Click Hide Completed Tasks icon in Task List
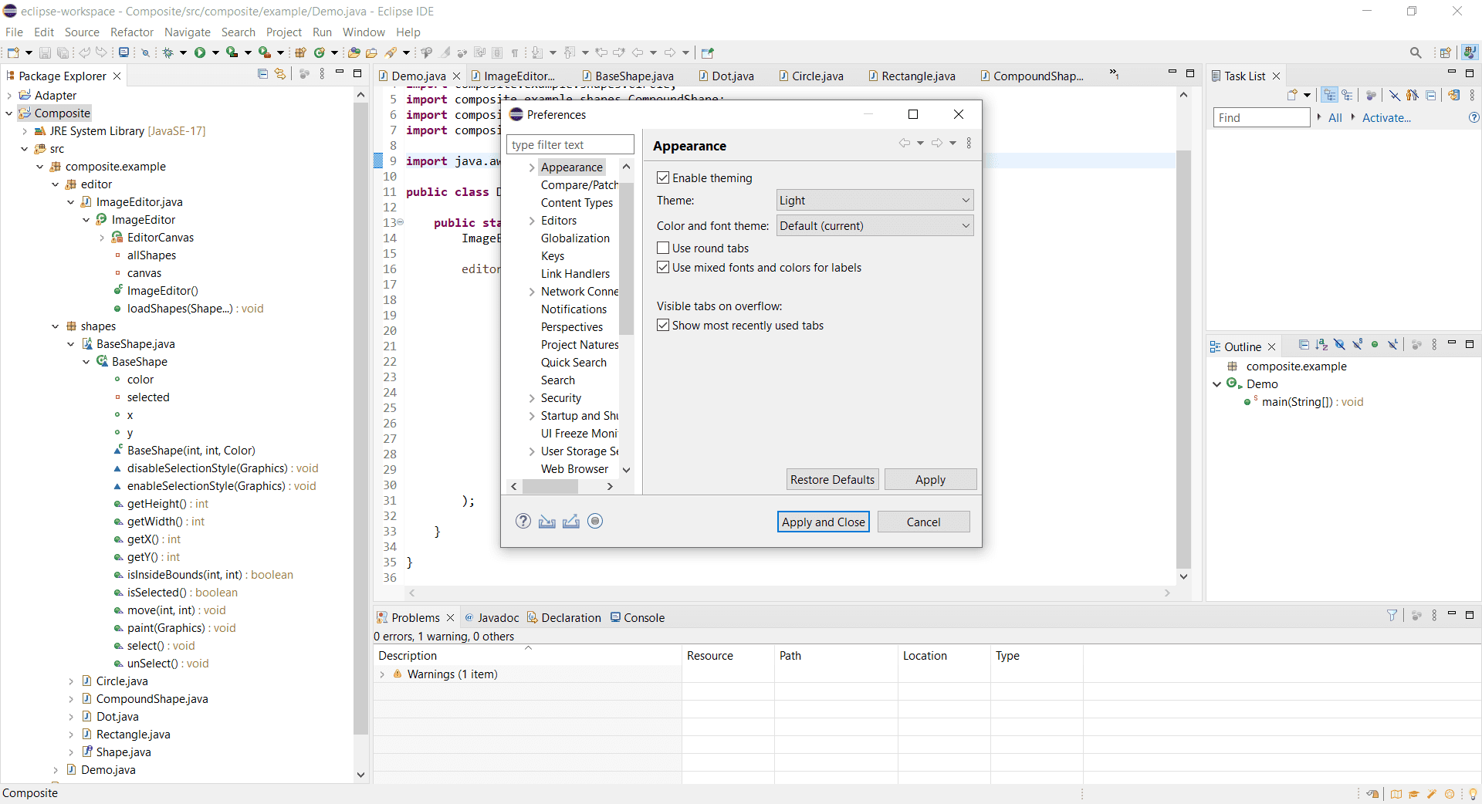 pyautogui.click(x=1395, y=95)
